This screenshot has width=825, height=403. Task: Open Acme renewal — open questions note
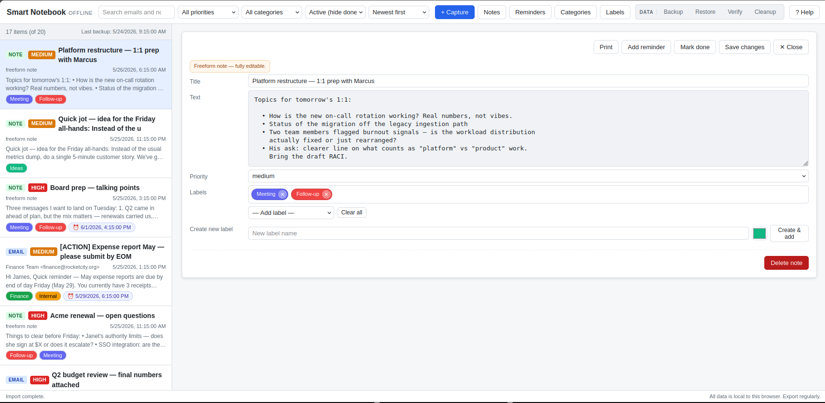[86, 336]
